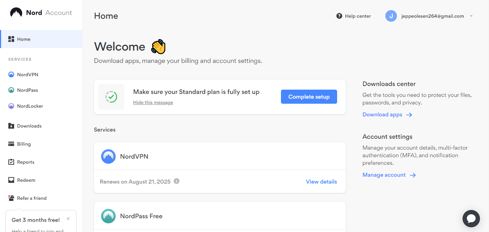Open the live chat bubble
This screenshot has height=232, width=489.
(x=471, y=219)
